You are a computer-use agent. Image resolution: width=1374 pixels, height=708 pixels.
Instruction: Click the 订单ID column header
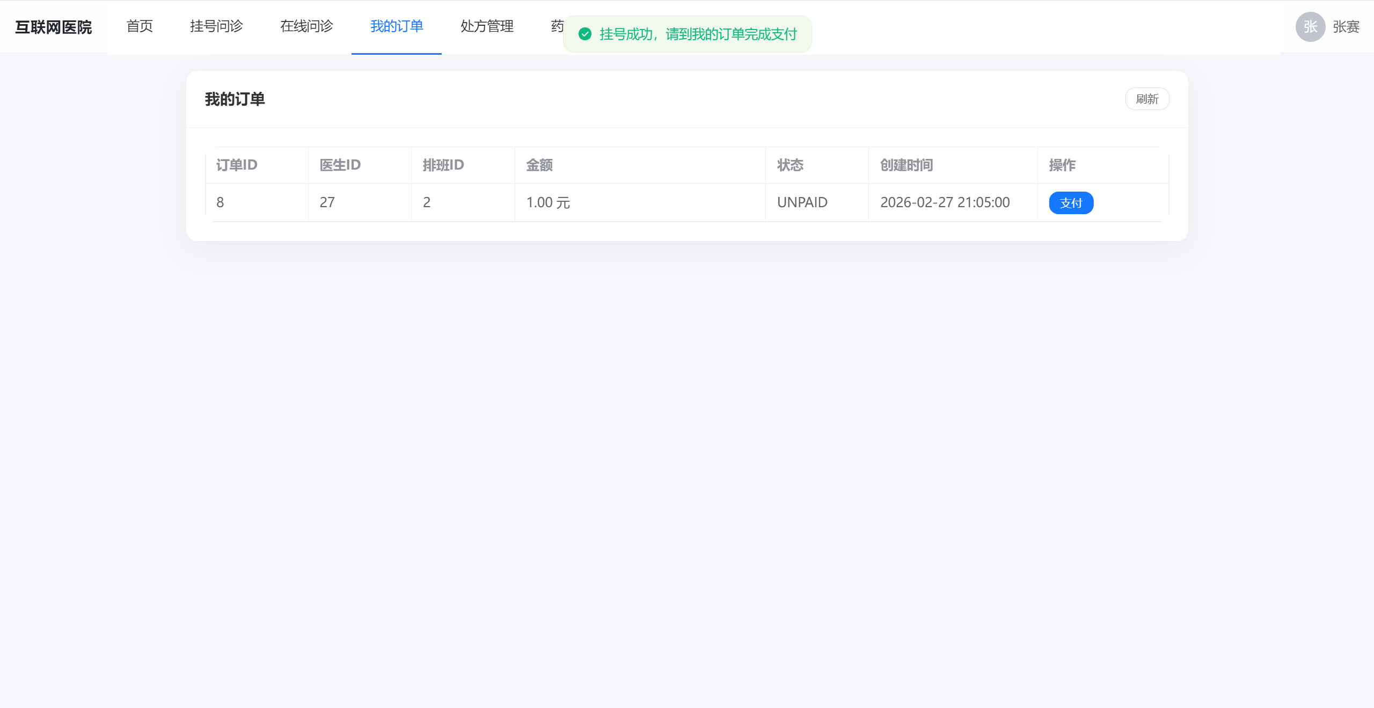(237, 165)
